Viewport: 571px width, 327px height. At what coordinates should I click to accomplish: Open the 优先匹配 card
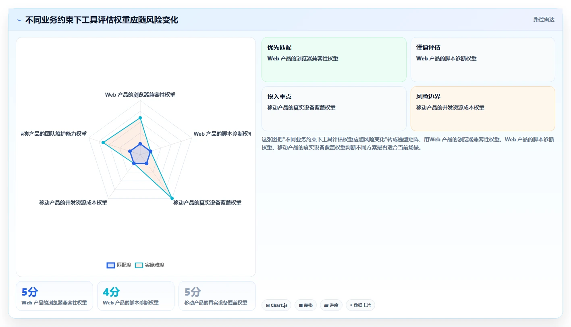click(334, 60)
